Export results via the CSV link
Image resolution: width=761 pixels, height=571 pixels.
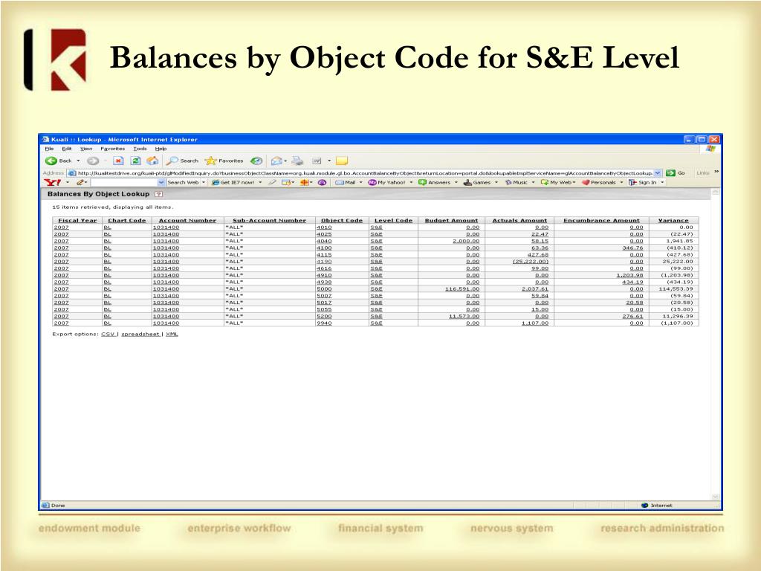point(108,334)
